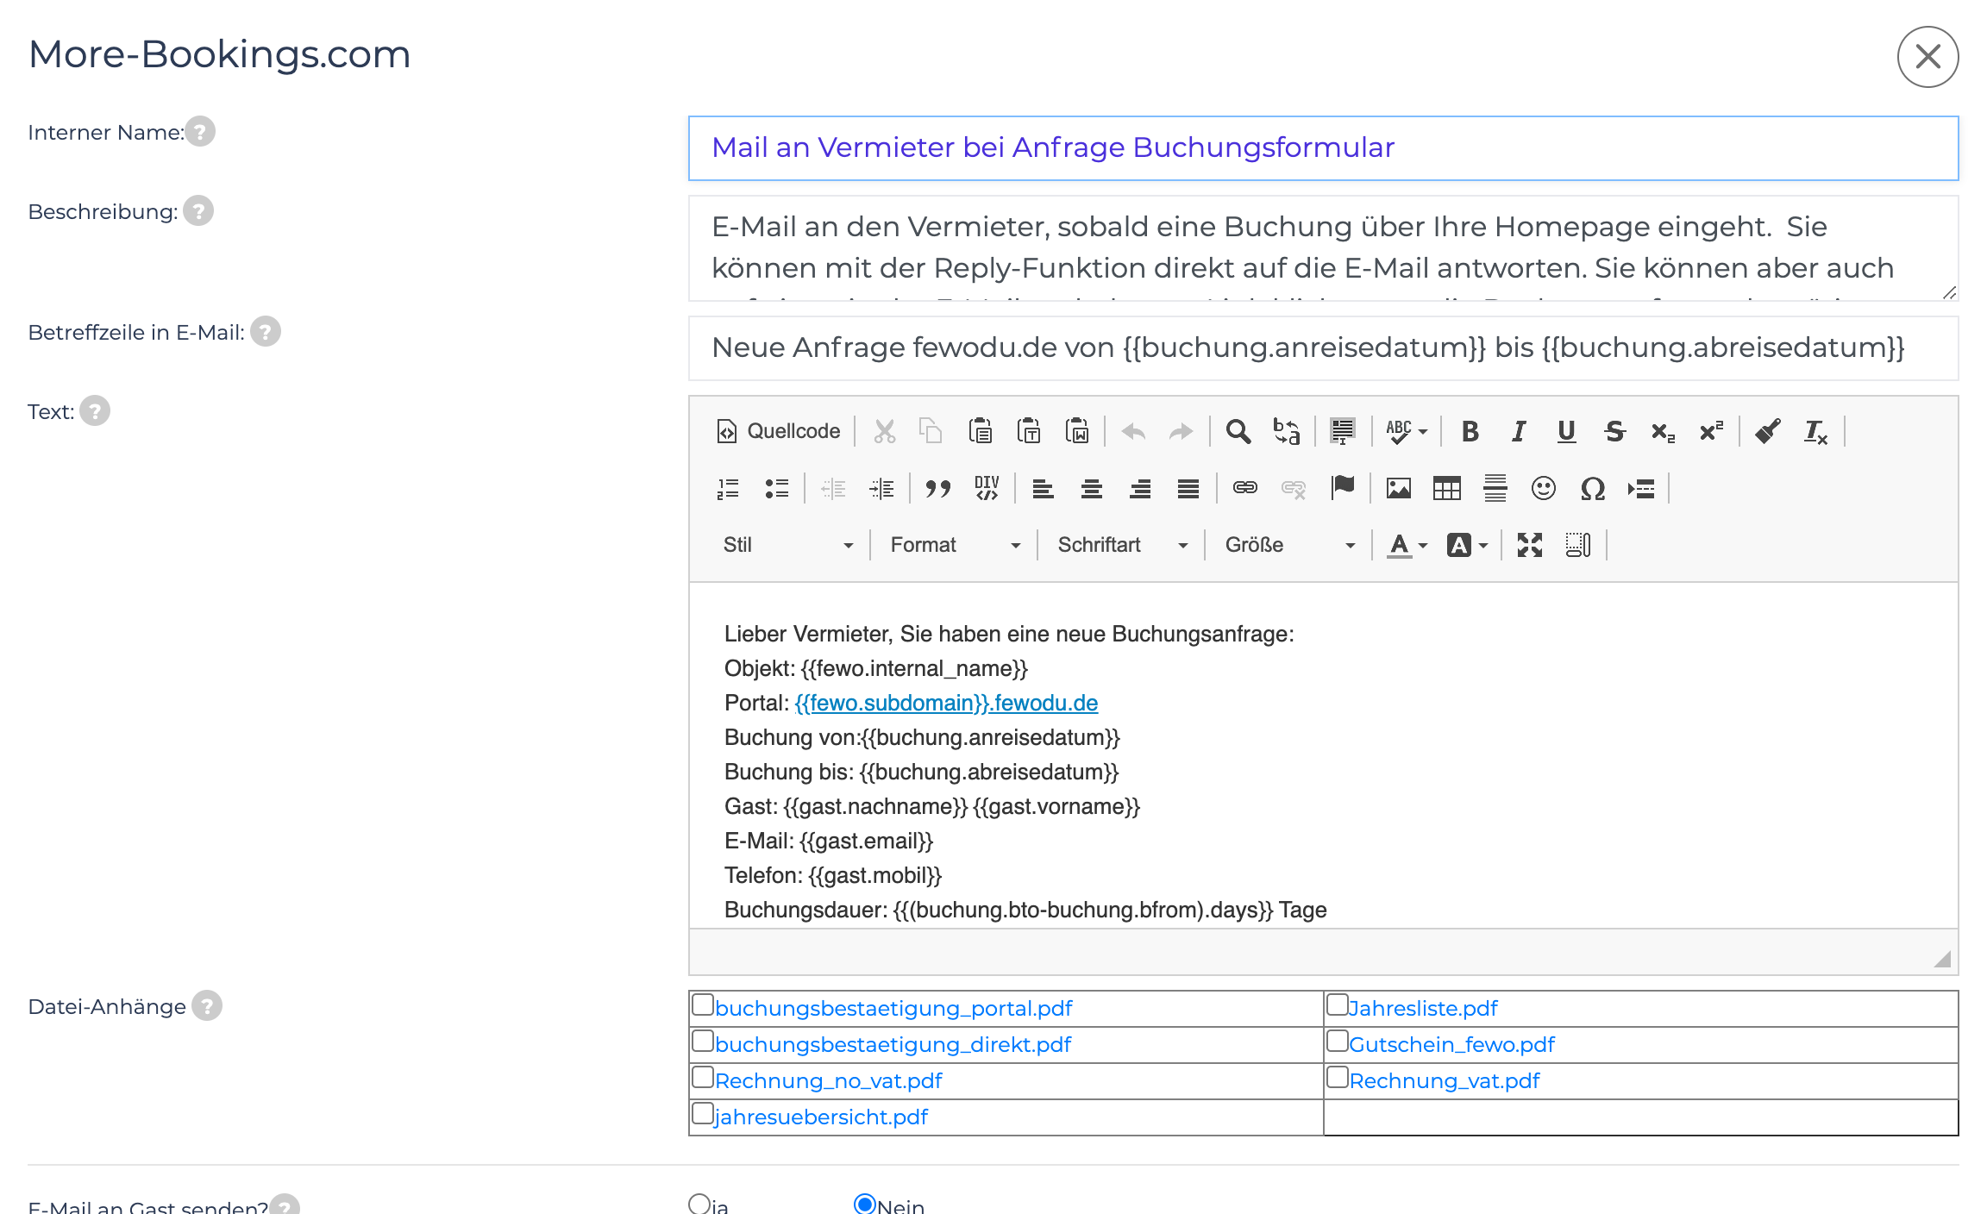Image resolution: width=1987 pixels, height=1214 pixels.
Task: Close the More-Bookings.com dialog
Action: (1927, 57)
